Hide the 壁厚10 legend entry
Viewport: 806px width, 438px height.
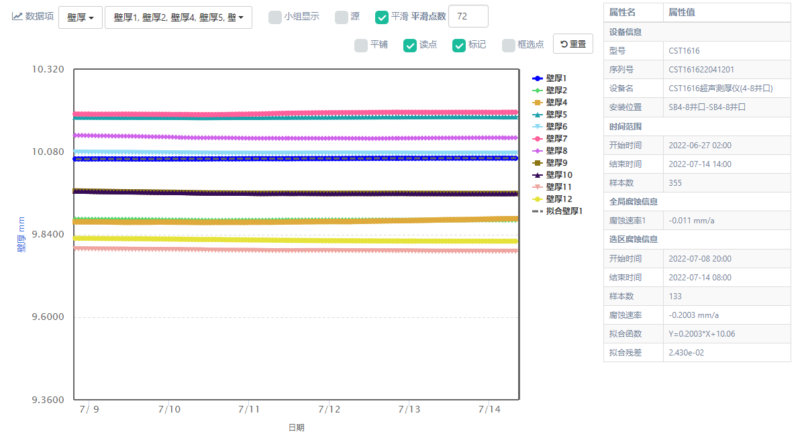pos(552,175)
